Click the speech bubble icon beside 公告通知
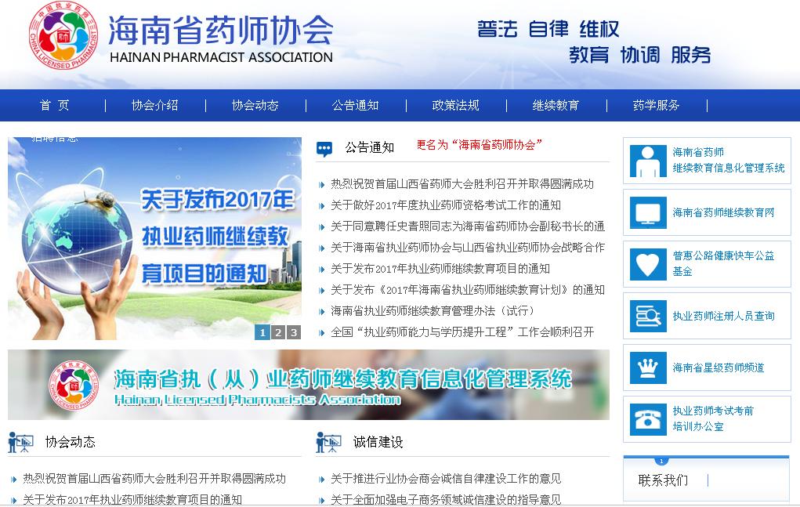This screenshot has width=800, height=507. click(325, 148)
